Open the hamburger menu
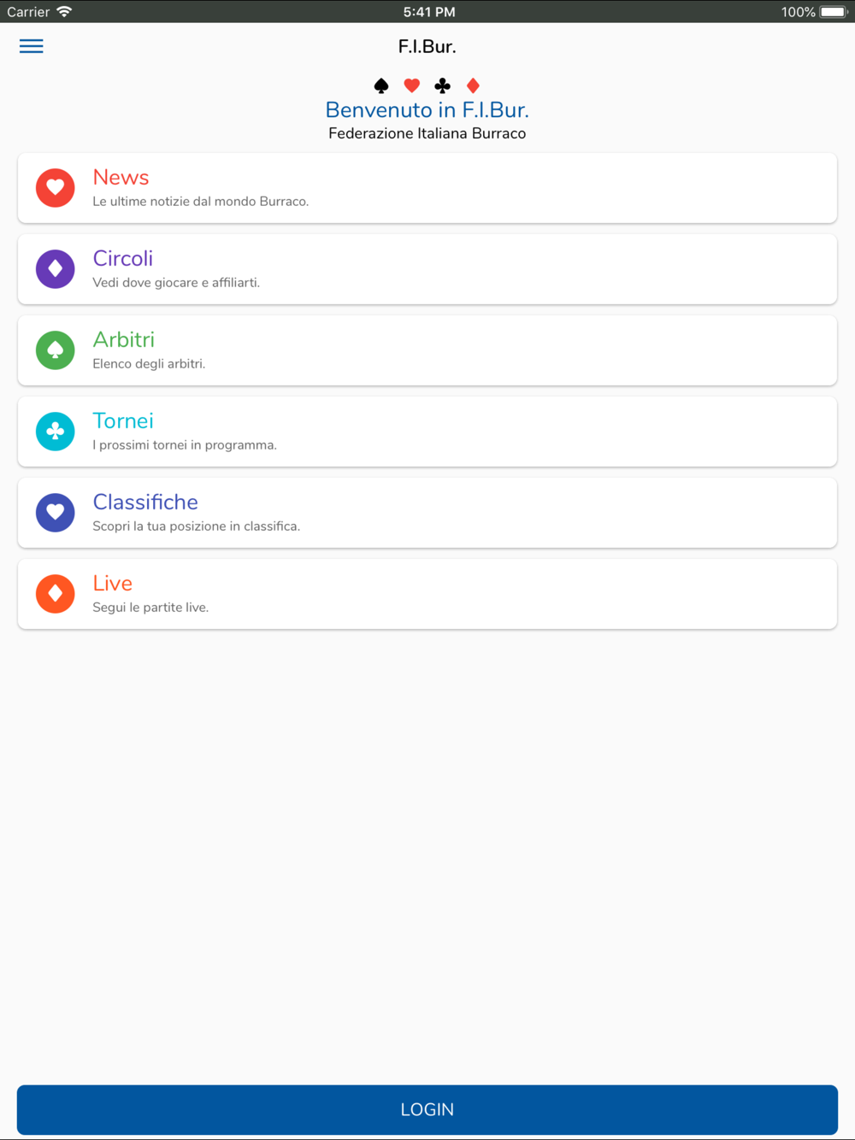 (32, 46)
